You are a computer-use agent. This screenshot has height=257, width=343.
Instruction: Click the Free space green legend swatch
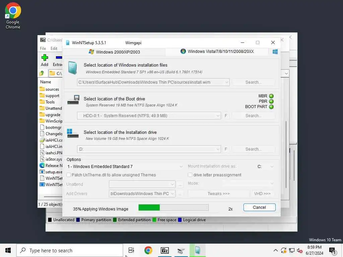tap(154, 220)
